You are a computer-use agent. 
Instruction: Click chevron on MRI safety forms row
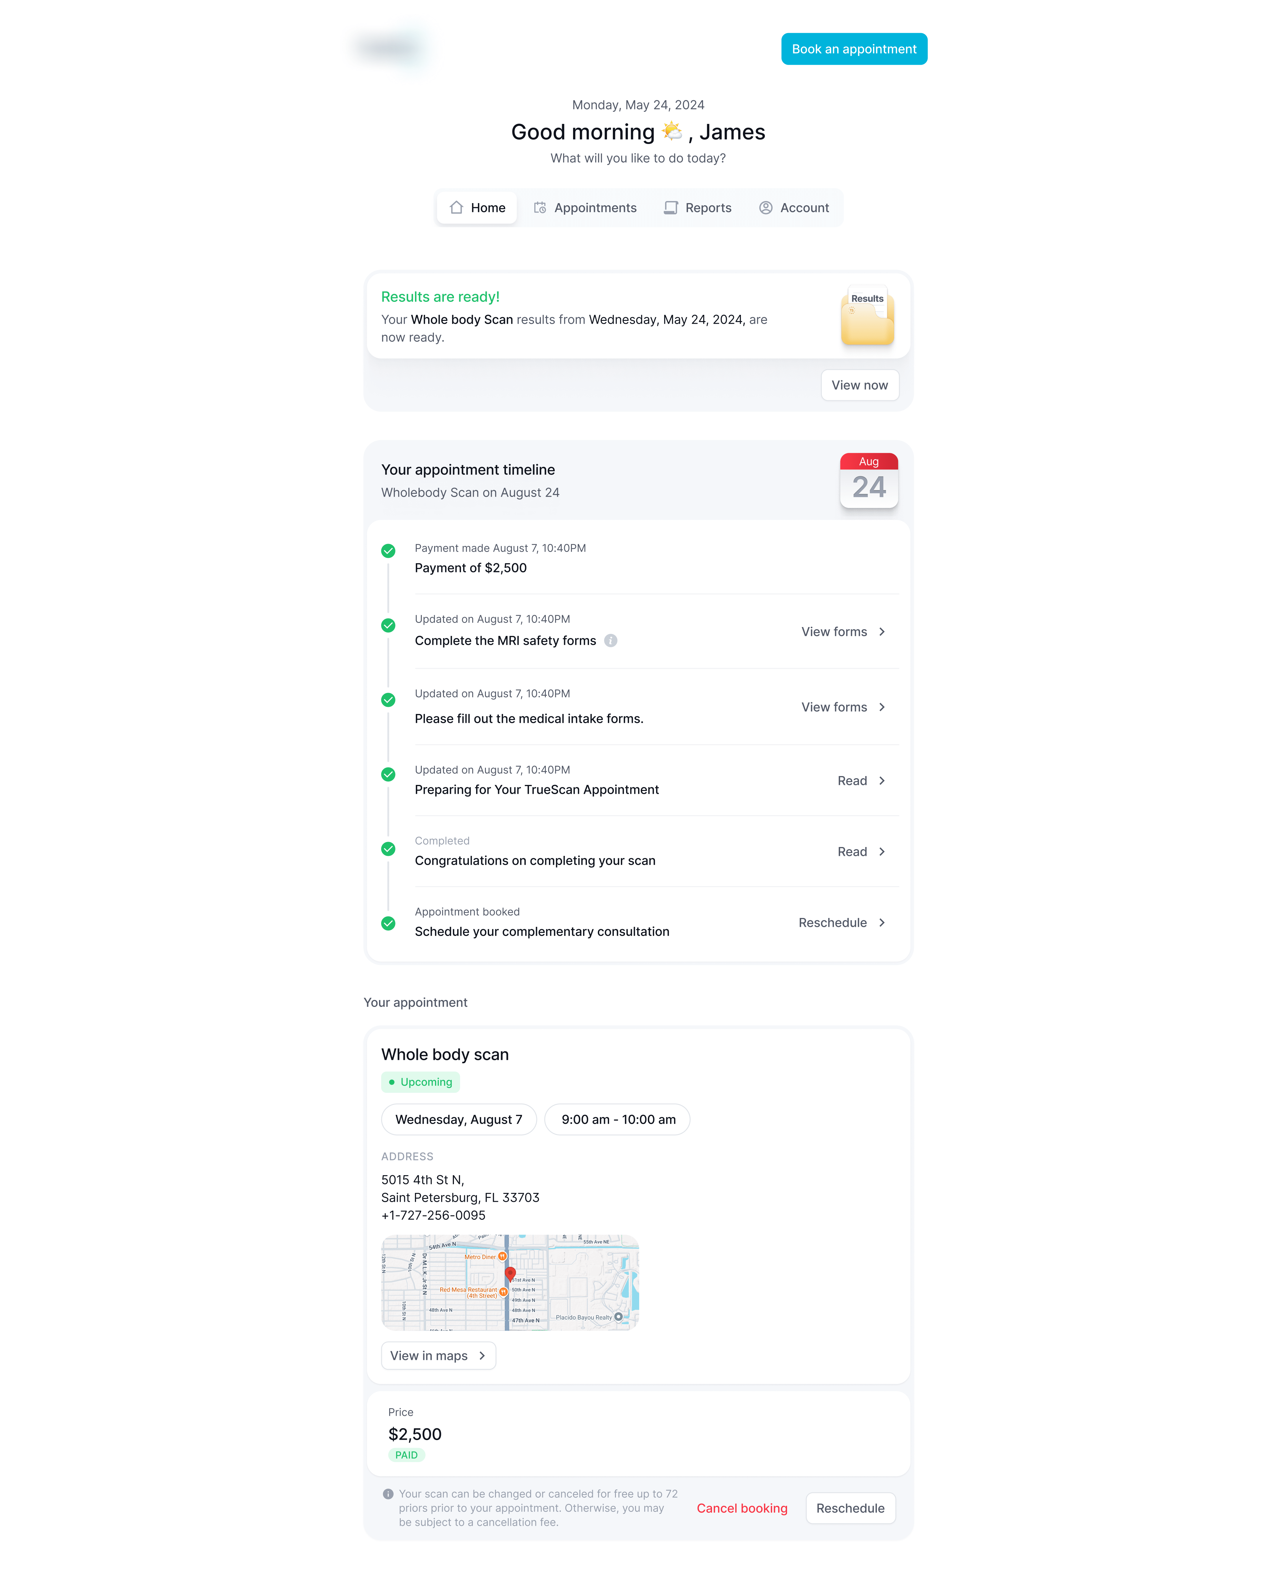pyautogui.click(x=882, y=631)
